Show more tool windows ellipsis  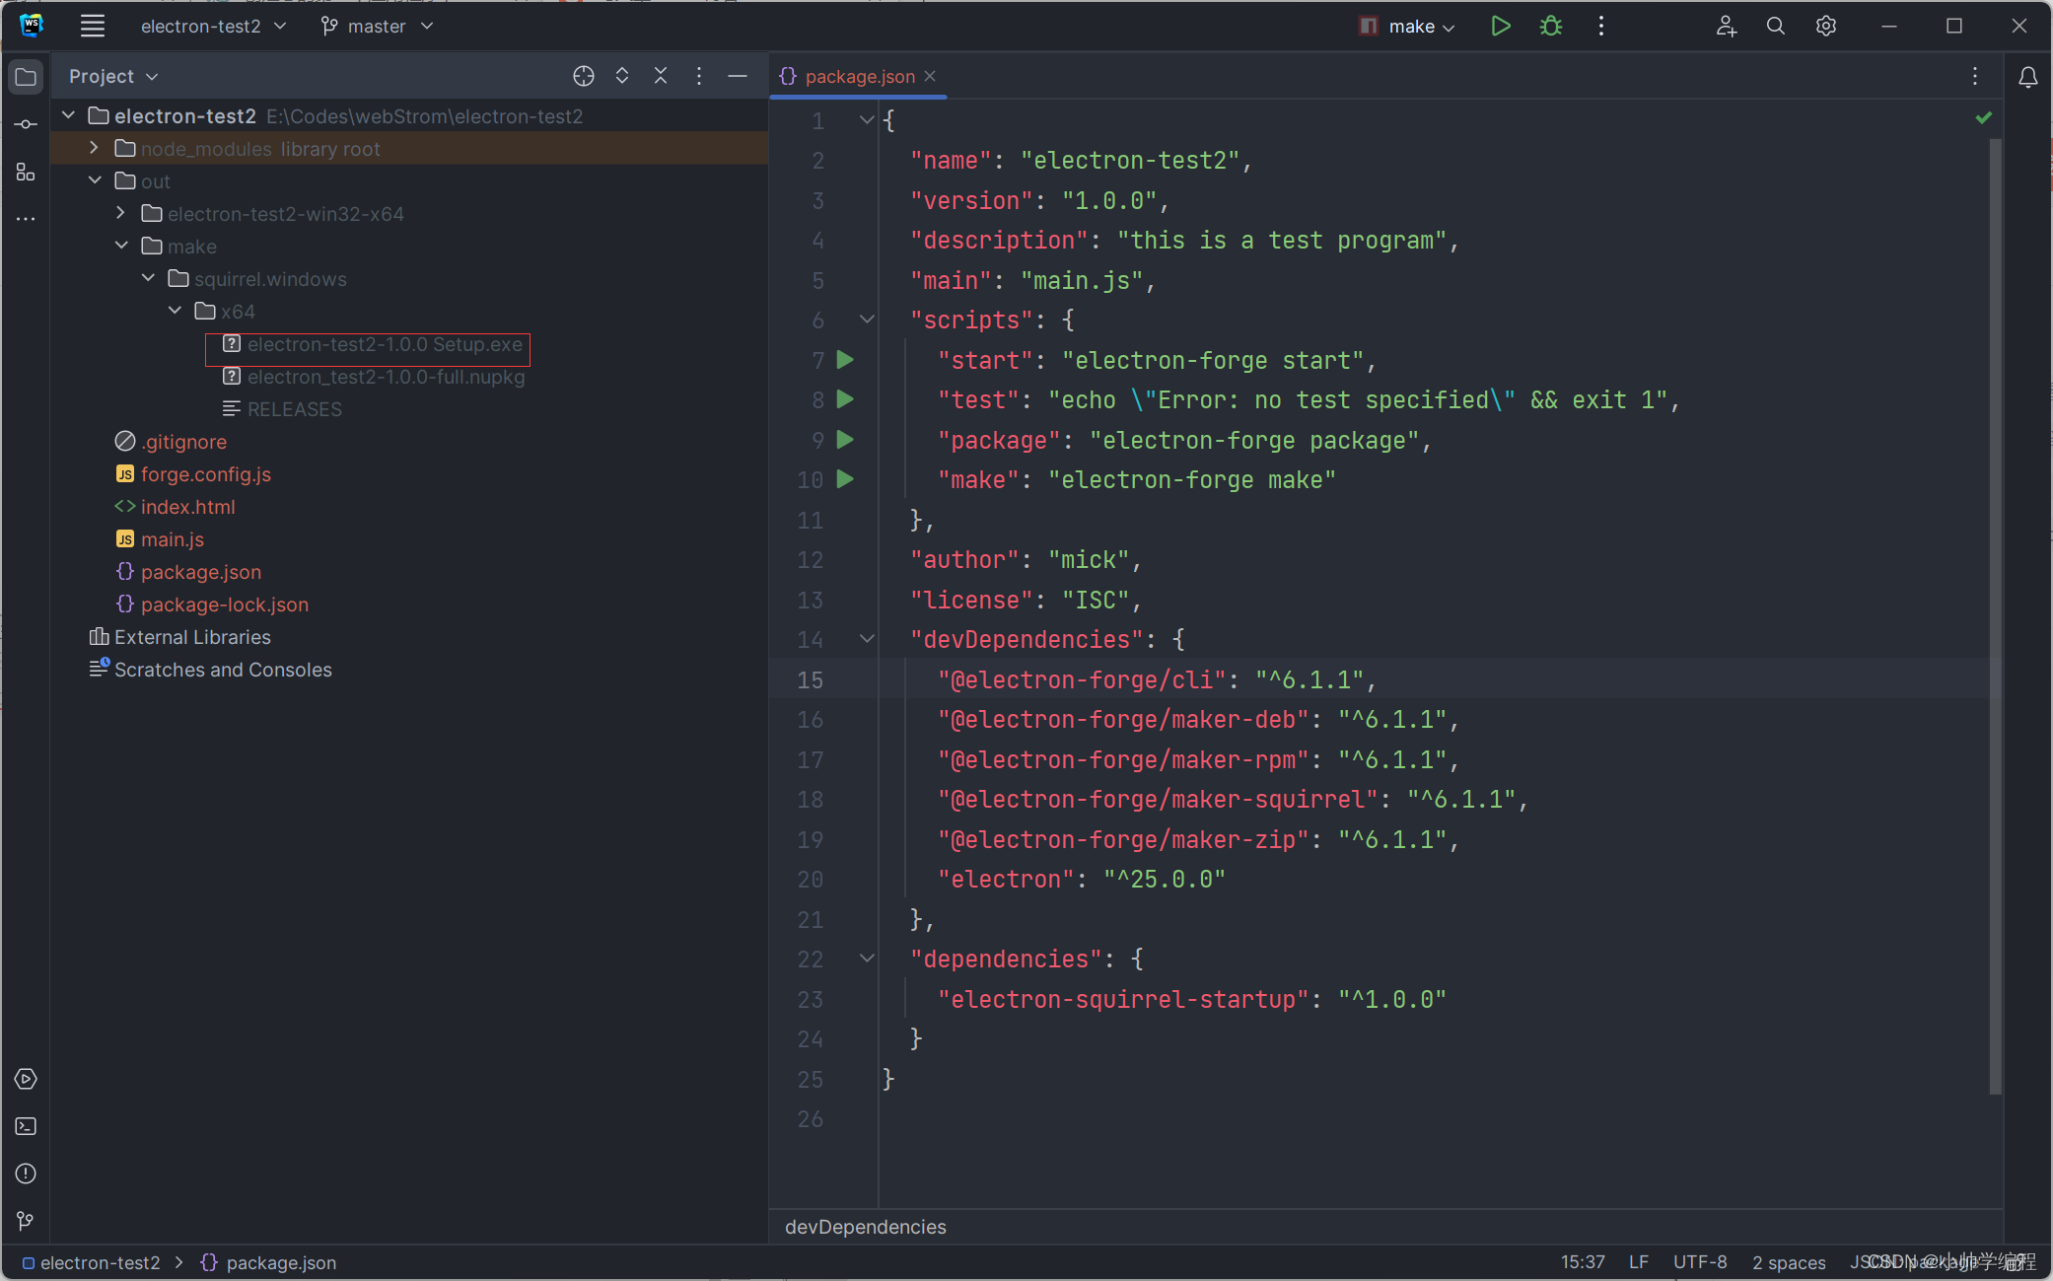[x=27, y=219]
